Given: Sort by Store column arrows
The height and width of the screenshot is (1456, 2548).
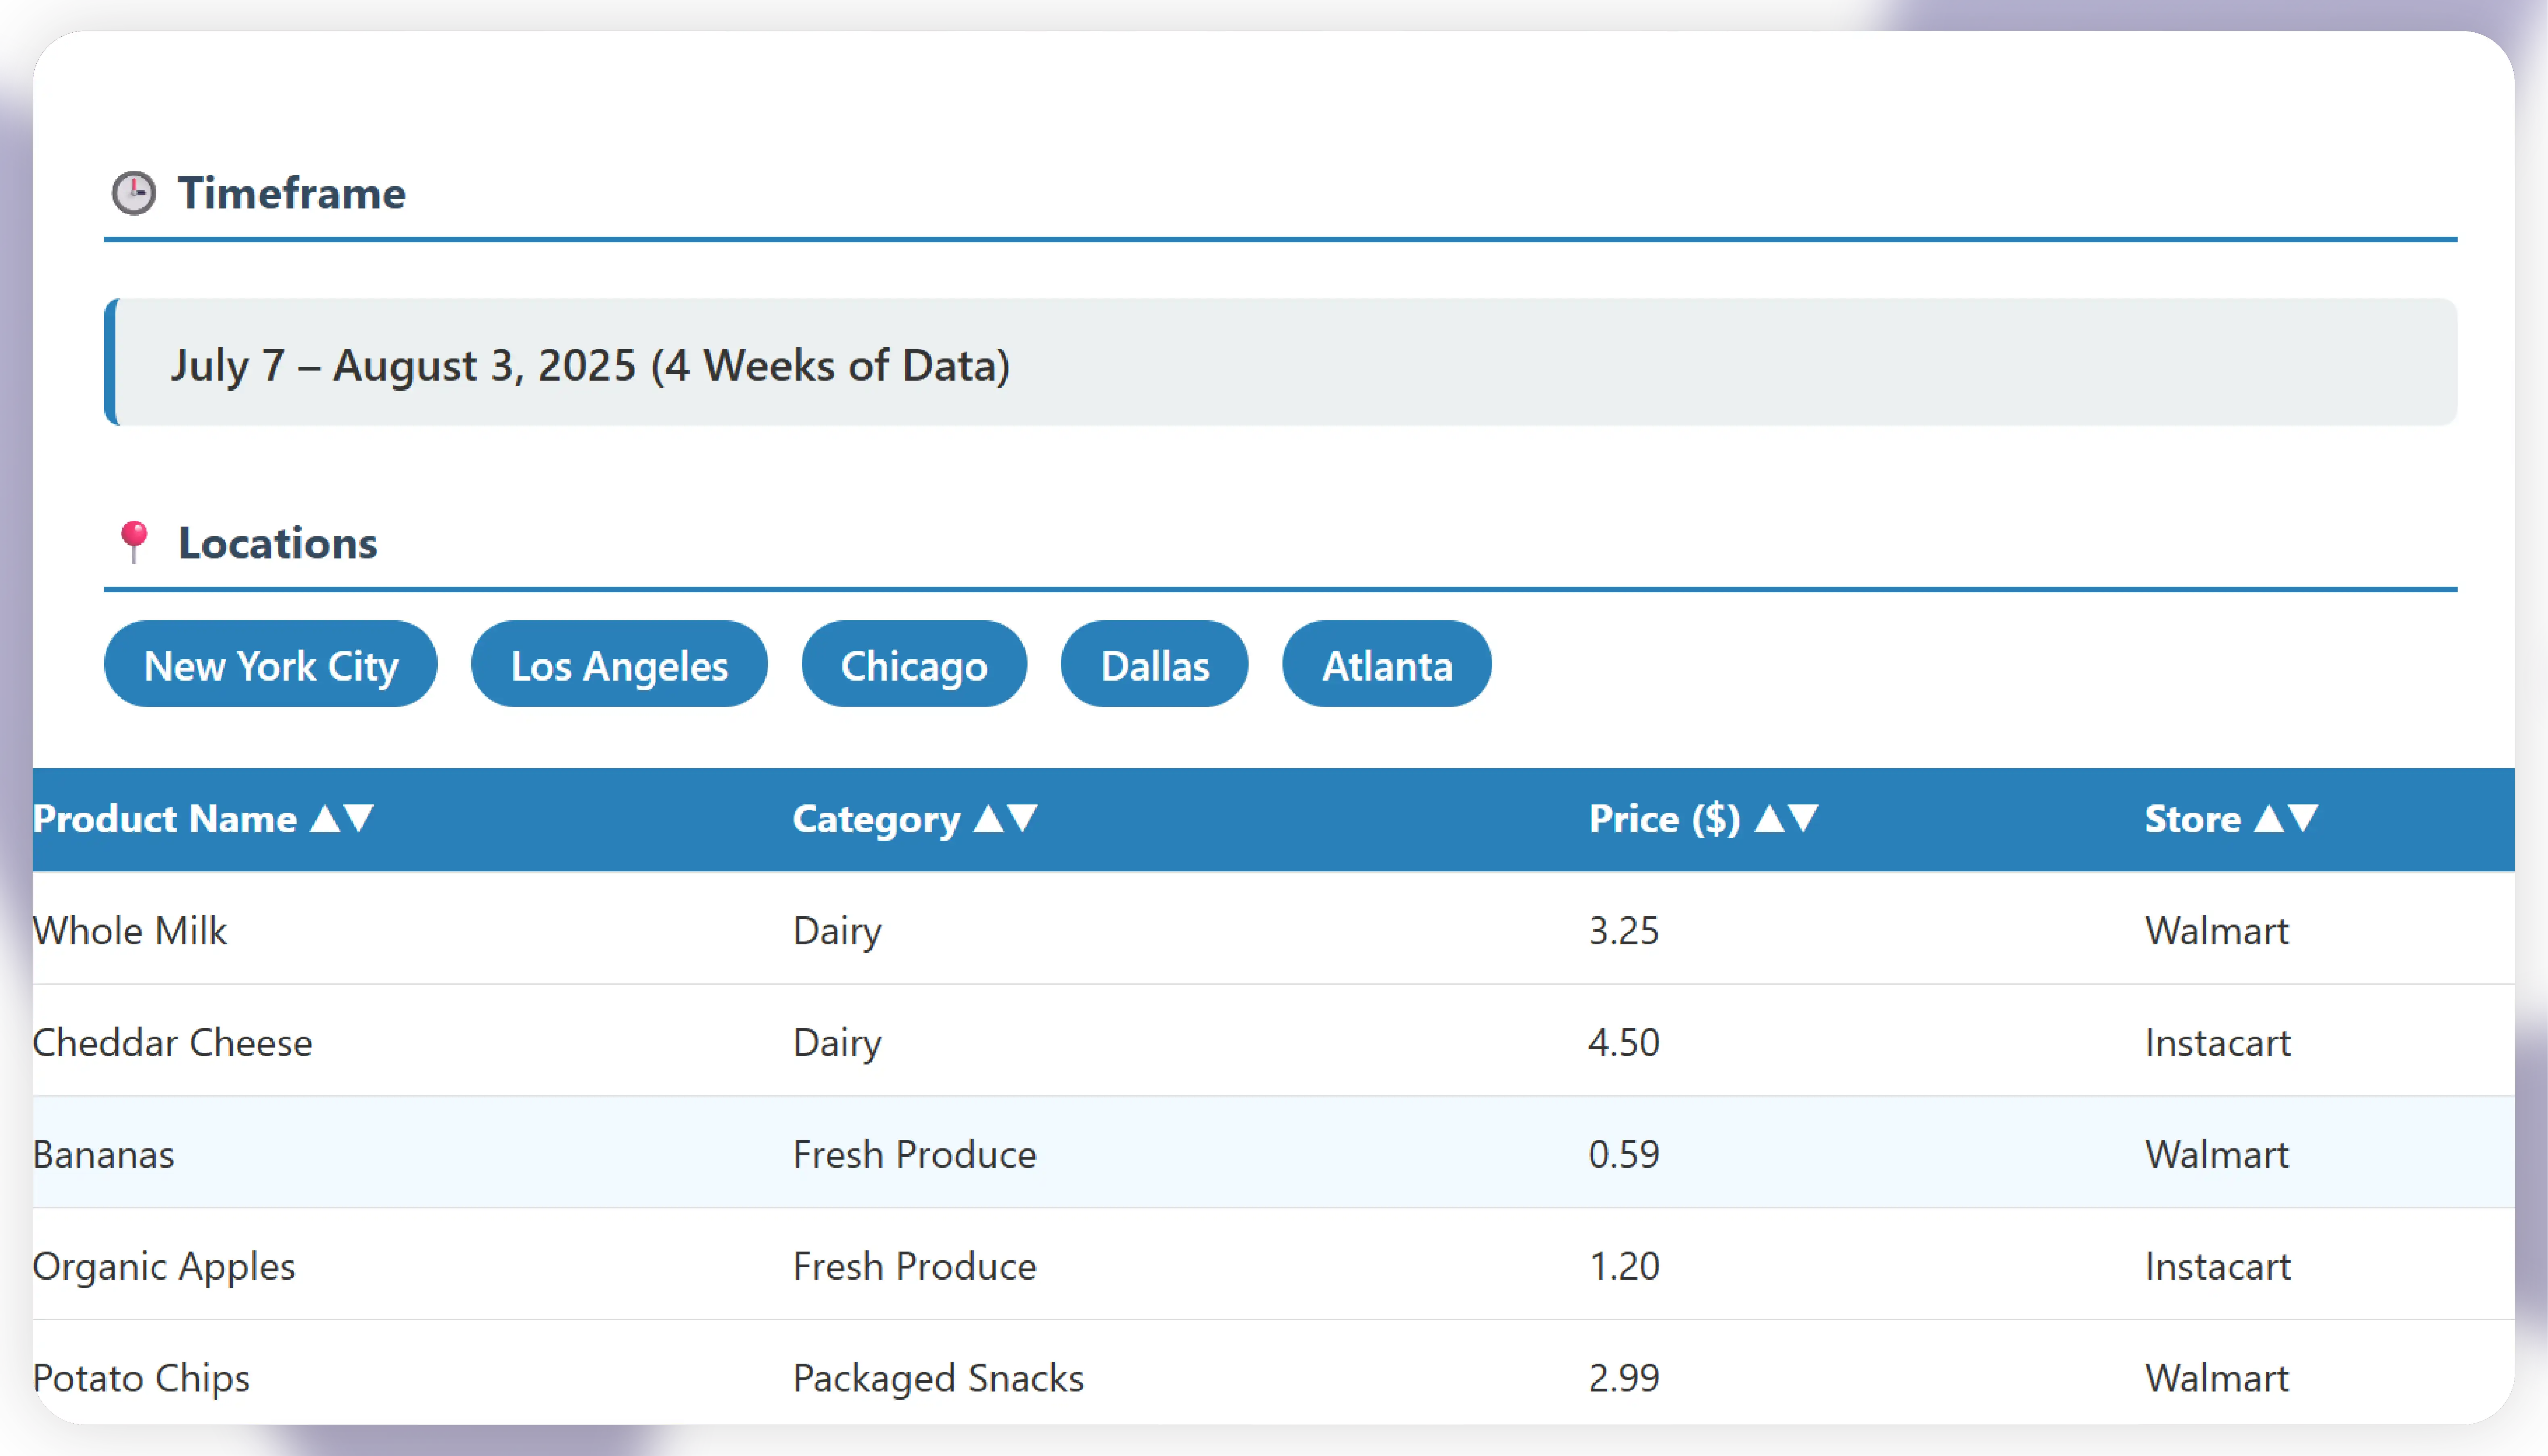Looking at the screenshot, I should [x=2286, y=819].
